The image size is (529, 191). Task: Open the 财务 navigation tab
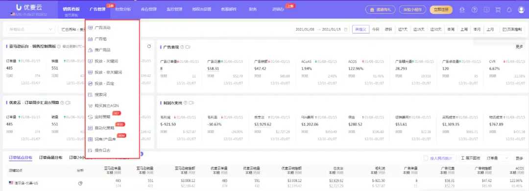pos(253,9)
